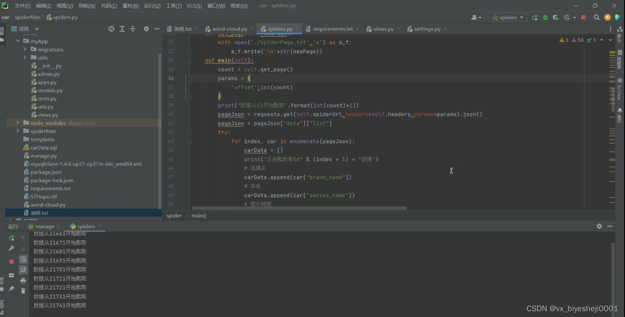The width and height of the screenshot is (625, 317).
Task: Open the 导航(N) menu
Action: point(86,6)
